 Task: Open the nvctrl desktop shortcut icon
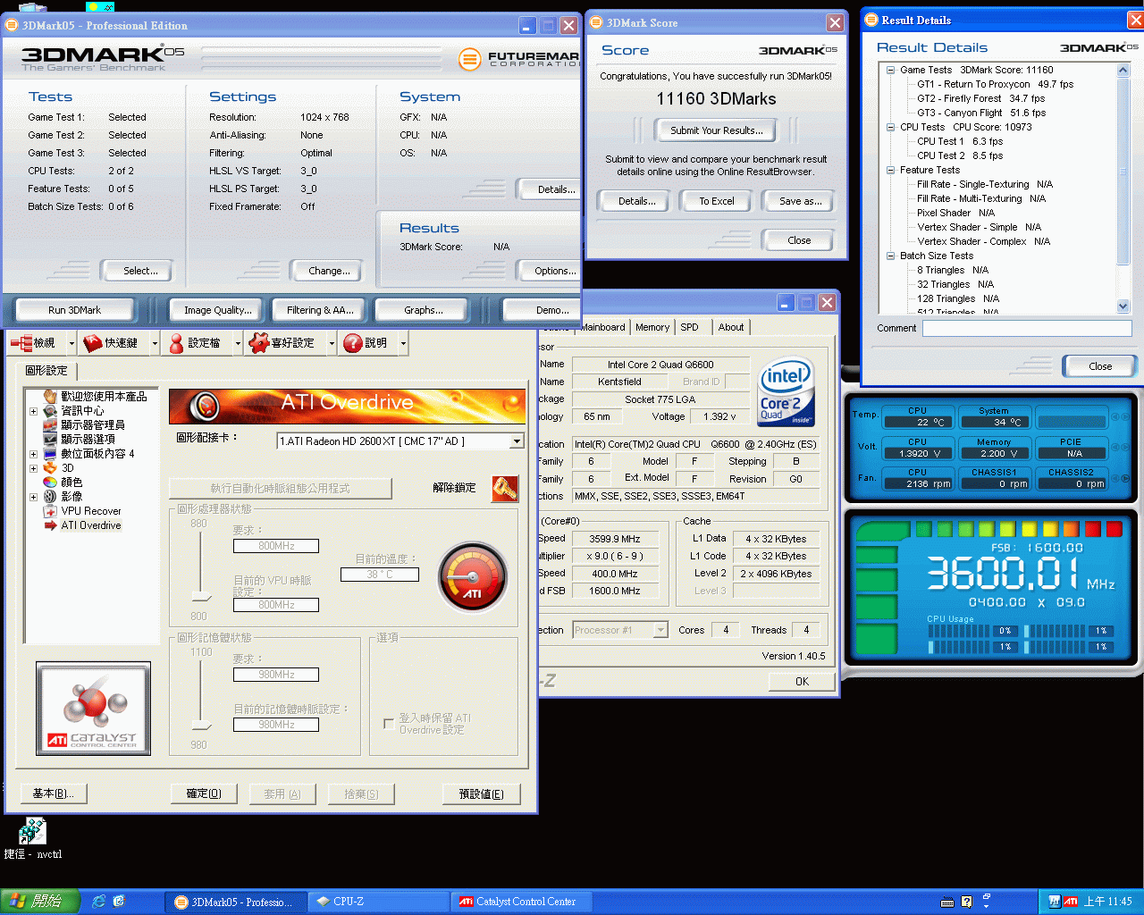point(32,831)
